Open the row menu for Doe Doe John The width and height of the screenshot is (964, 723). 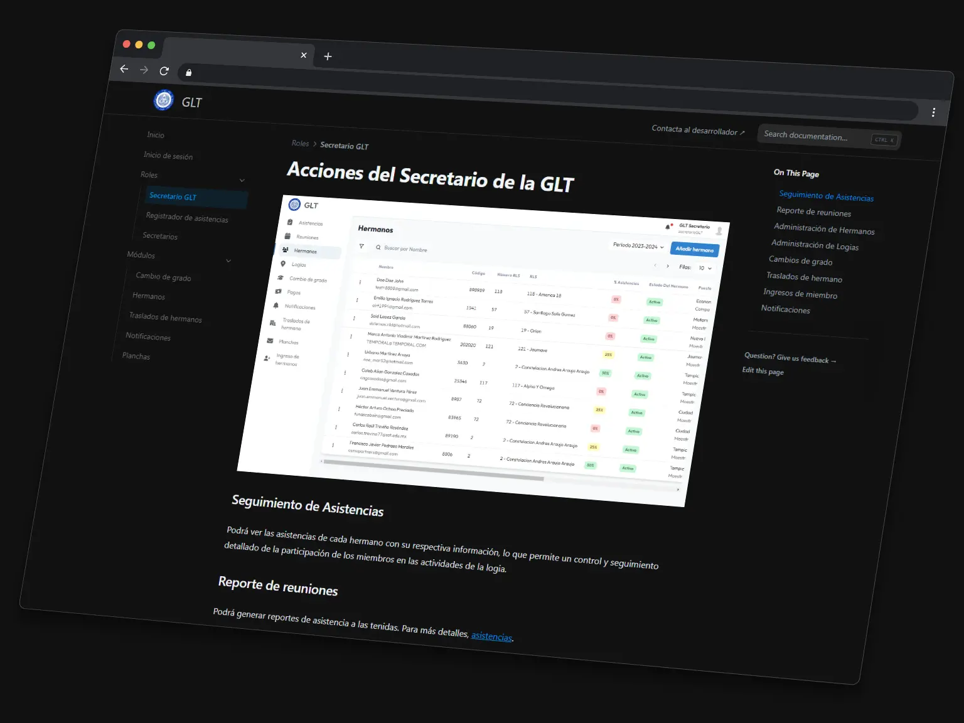point(360,282)
